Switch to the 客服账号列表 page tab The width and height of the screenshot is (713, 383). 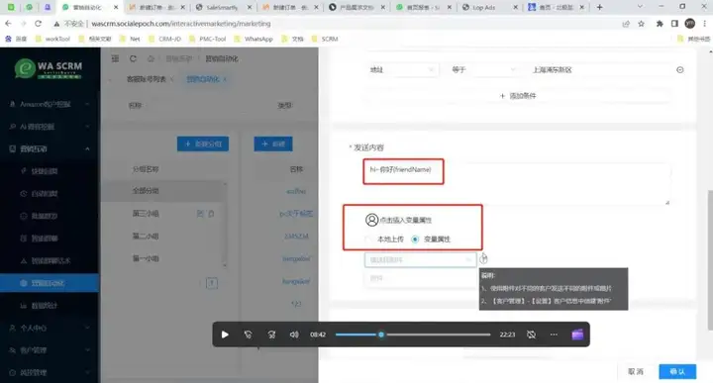coord(146,79)
